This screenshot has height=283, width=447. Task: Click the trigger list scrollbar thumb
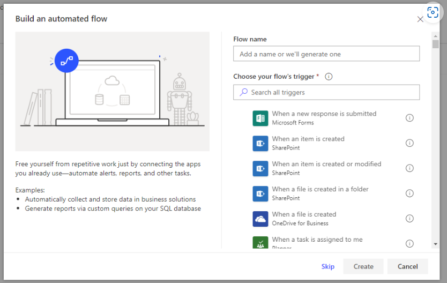click(435, 44)
